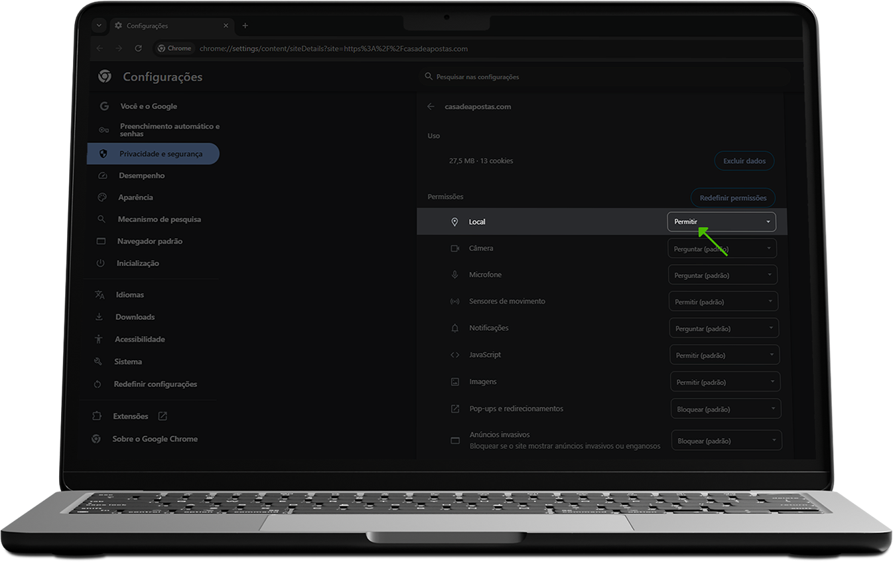Open the Microfone permission dropdown
Image resolution: width=893 pixels, height=562 pixels.
click(x=722, y=275)
